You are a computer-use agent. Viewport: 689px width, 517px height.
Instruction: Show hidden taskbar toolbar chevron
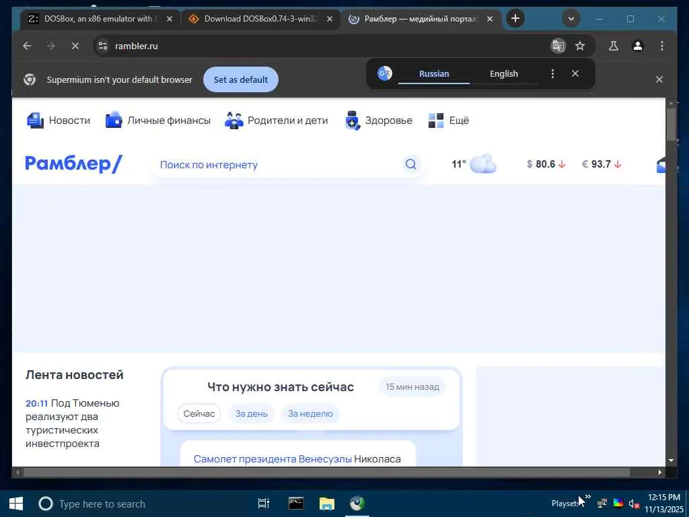(x=587, y=497)
